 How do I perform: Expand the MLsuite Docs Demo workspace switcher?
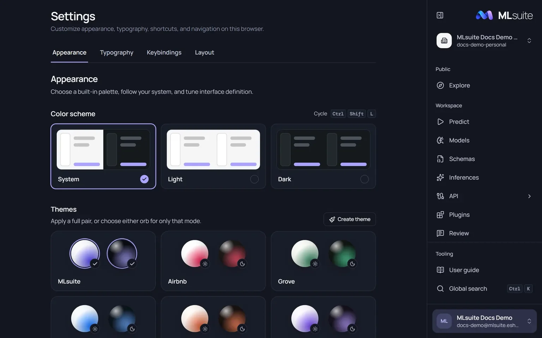529,40
